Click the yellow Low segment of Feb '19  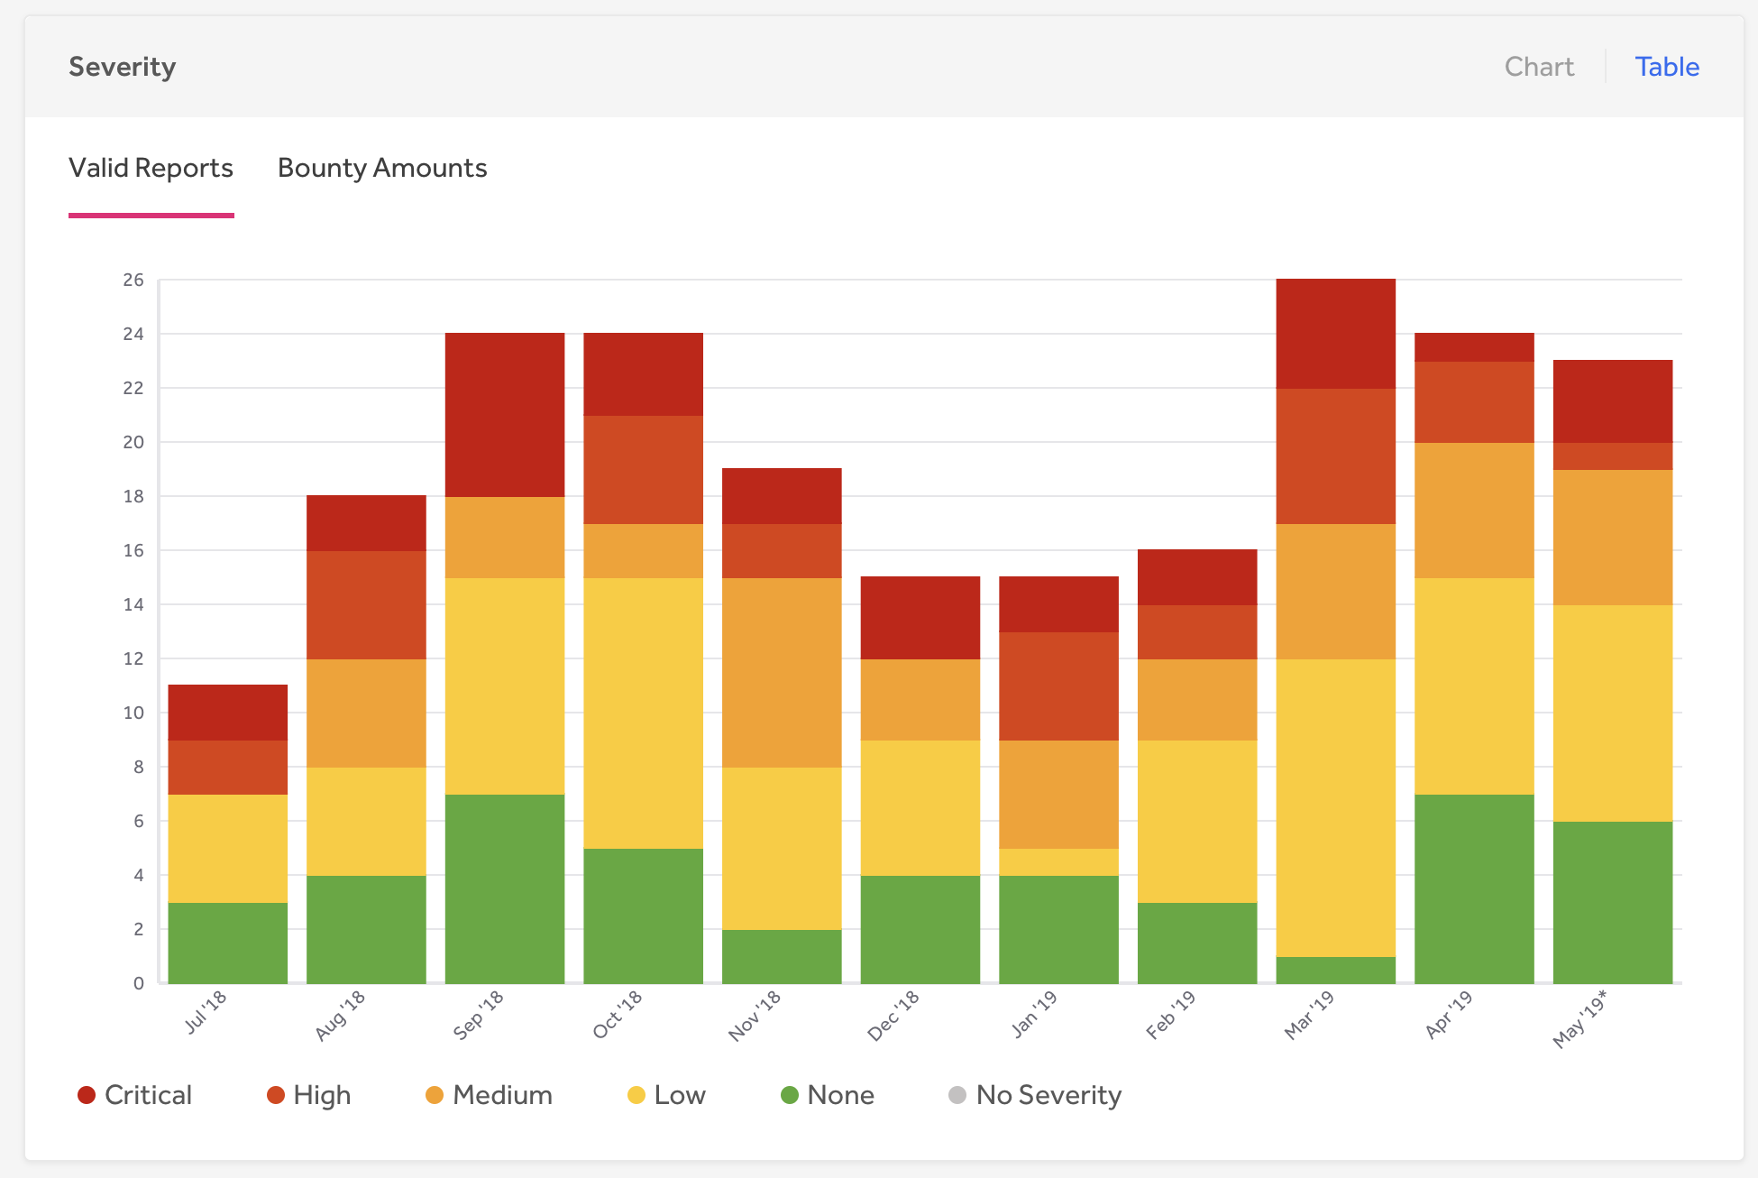coord(1197,821)
